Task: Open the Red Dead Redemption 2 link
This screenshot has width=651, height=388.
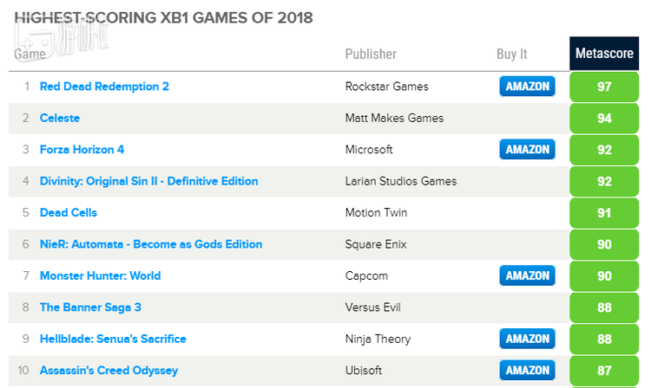Action: pos(104,87)
